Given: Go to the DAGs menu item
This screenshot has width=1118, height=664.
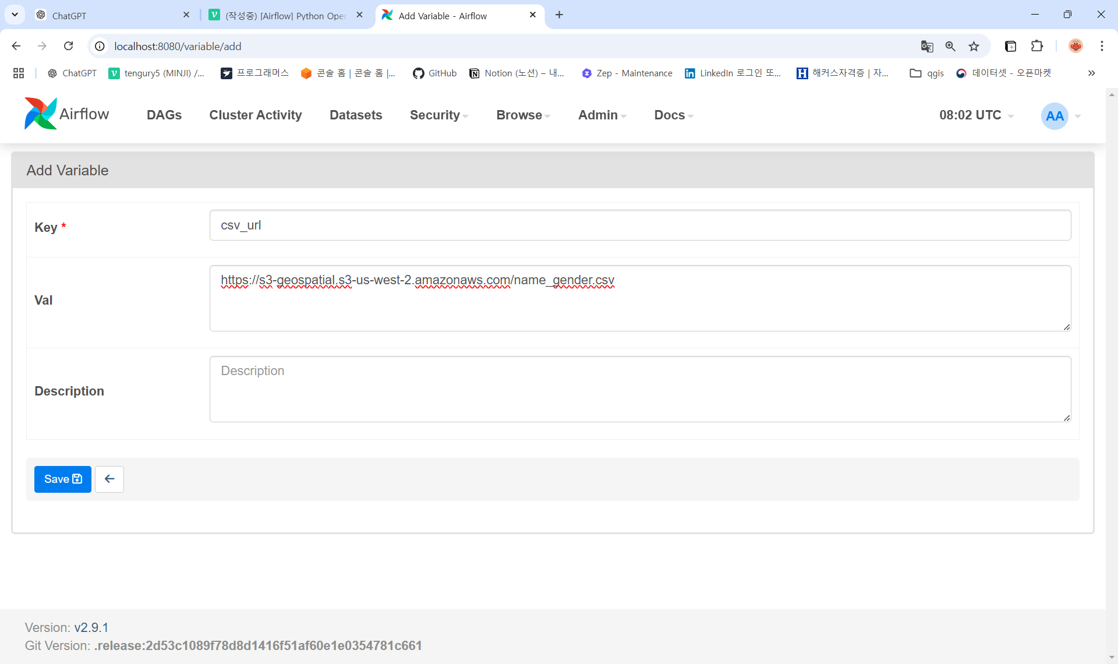Looking at the screenshot, I should [x=164, y=115].
